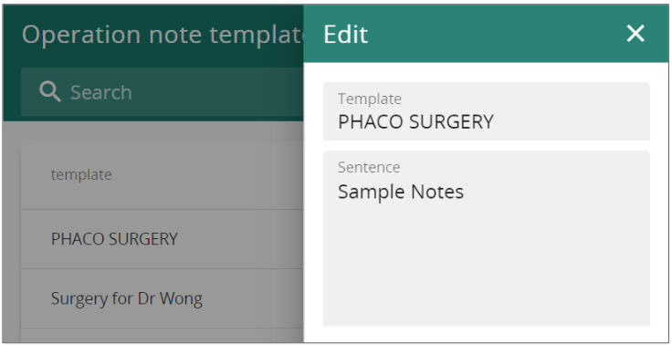Click the Edit panel title
The height and width of the screenshot is (345, 672).
[x=345, y=35]
